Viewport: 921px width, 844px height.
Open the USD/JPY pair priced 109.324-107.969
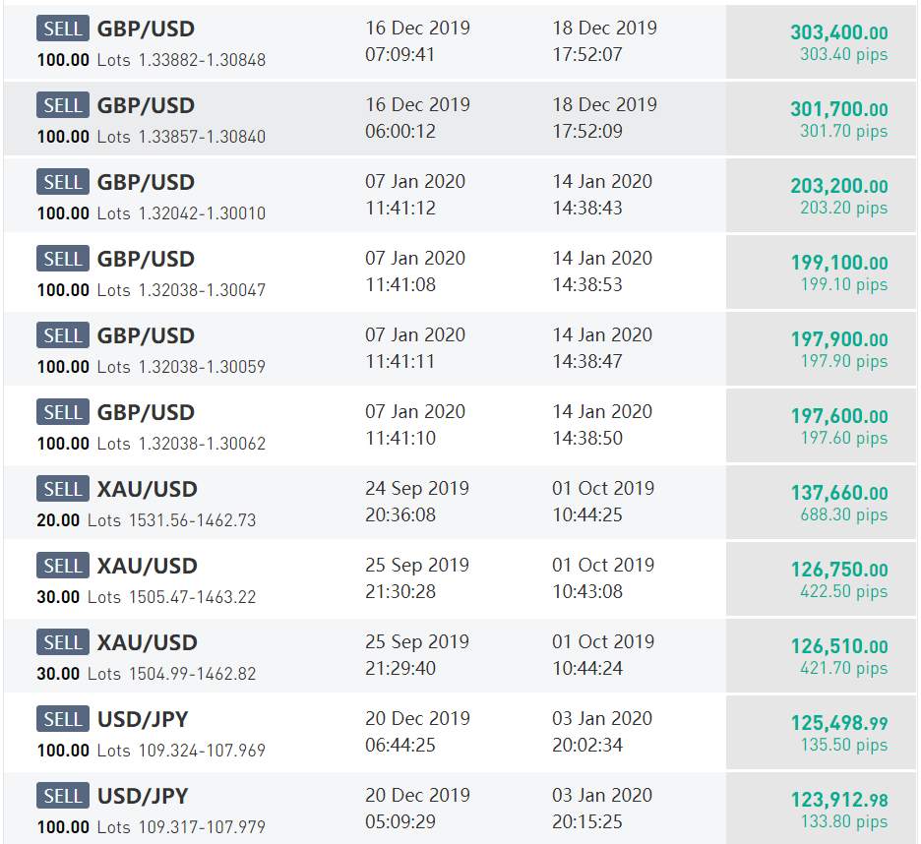tap(143, 719)
